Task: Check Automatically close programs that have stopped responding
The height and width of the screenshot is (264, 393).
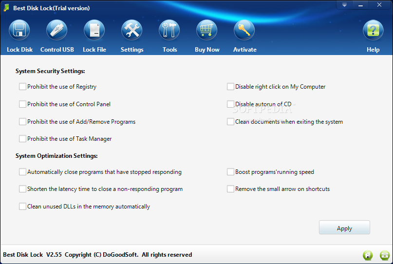Action: [x=22, y=172]
